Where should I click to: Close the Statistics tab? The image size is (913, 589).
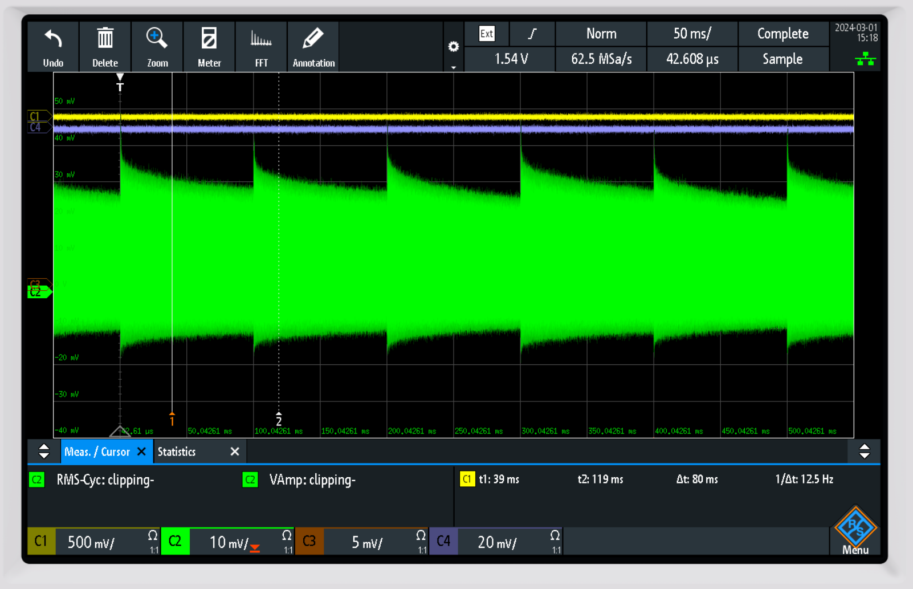pos(234,452)
